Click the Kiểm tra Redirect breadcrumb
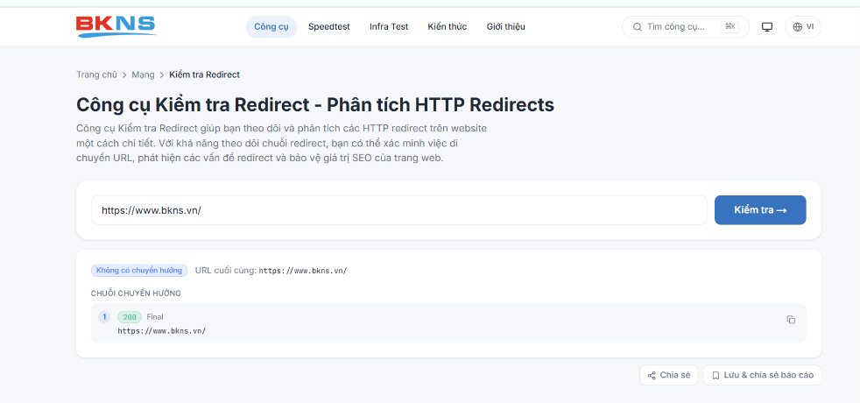The width and height of the screenshot is (860, 403). pyautogui.click(x=205, y=74)
